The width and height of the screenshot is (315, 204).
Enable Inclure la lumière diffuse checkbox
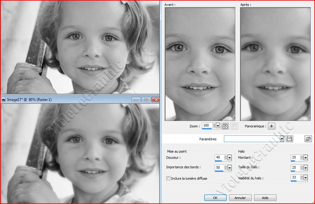click(168, 178)
